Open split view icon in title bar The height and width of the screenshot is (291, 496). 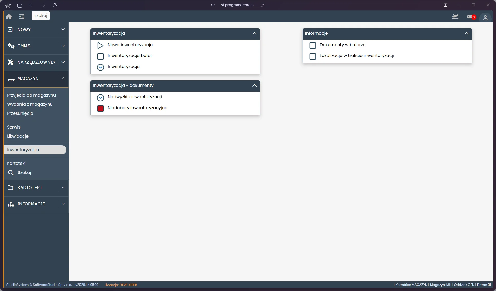(446, 5)
